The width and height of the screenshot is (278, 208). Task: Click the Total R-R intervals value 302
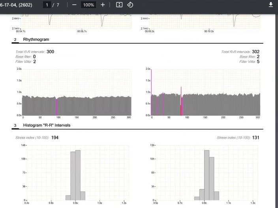click(255, 52)
